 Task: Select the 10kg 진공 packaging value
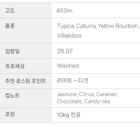click(68, 115)
